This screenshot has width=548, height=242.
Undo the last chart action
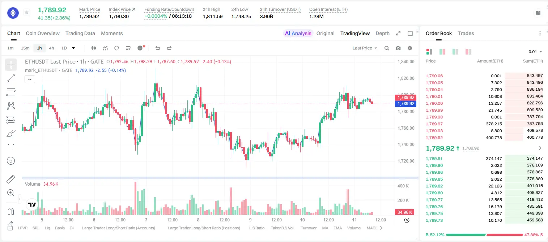click(x=158, y=48)
